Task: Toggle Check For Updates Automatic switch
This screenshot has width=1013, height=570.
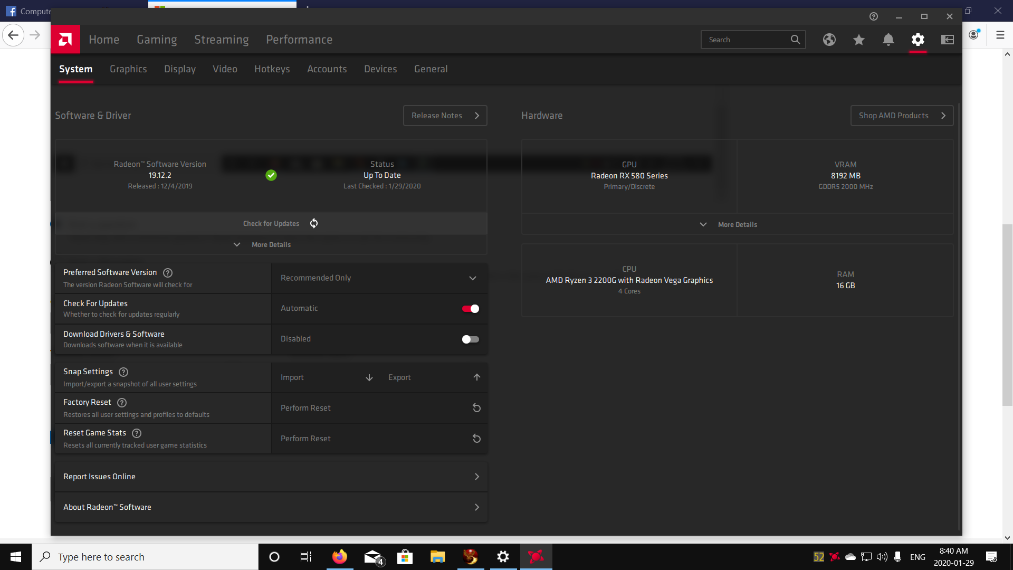Action: pos(471,309)
